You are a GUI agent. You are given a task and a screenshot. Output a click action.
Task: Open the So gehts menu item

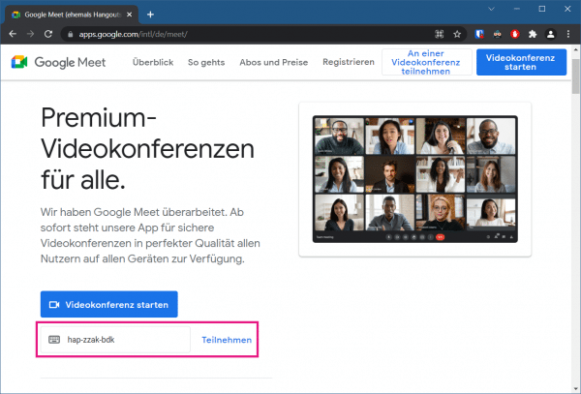coord(206,62)
